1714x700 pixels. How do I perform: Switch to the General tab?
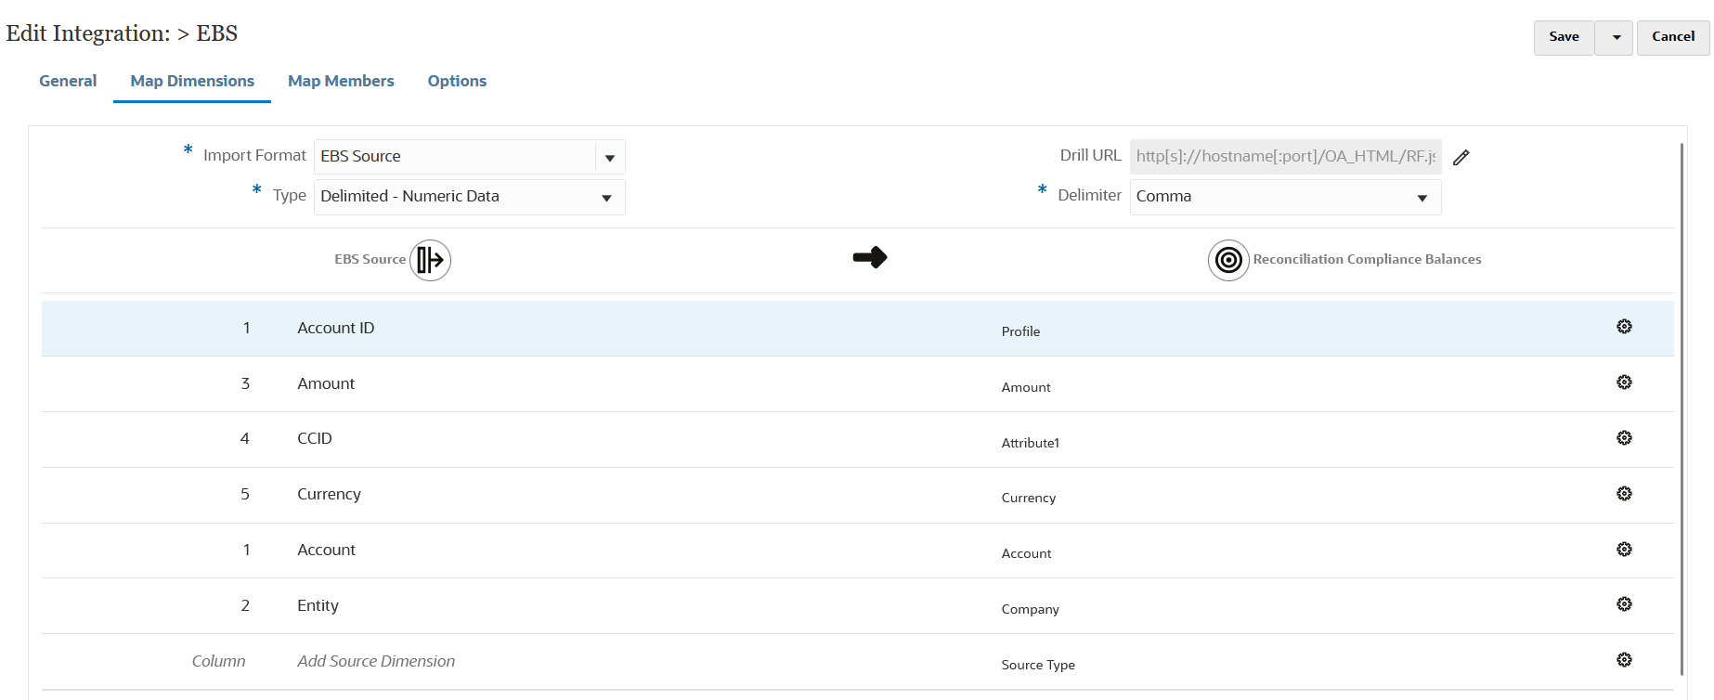tap(68, 81)
